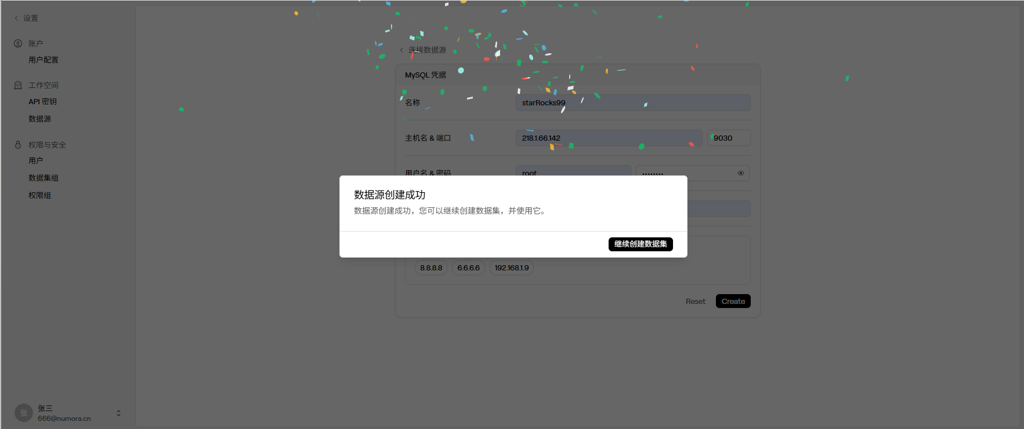Open the 用户 page under 权限与安全
Viewport: 1024px width, 429px height.
coord(36,161)
